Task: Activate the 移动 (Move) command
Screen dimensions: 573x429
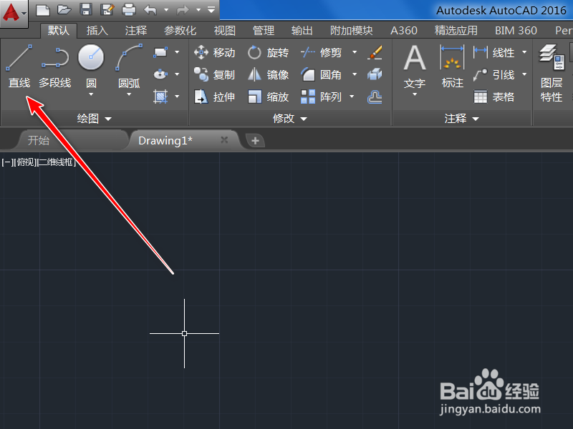Action: click(214, 52)
